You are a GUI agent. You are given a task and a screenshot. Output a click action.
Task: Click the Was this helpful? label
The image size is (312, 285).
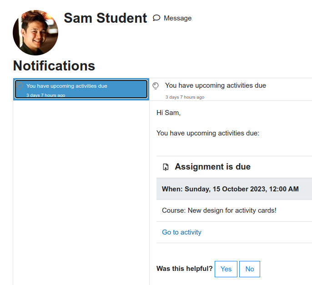point(185,269)
